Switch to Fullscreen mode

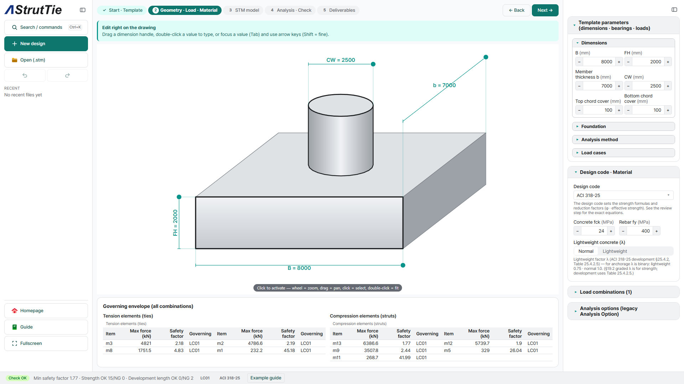click(46, 343)
